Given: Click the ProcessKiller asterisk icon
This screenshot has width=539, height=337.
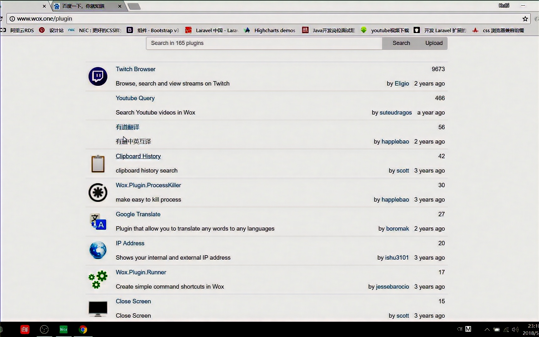Looking at the screenshot, I should [x=98, y=193].
